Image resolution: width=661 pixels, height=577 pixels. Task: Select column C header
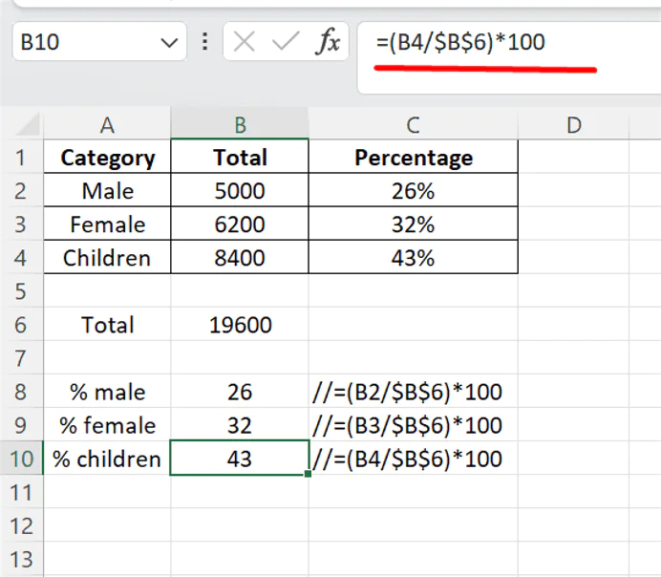point(413,124)
